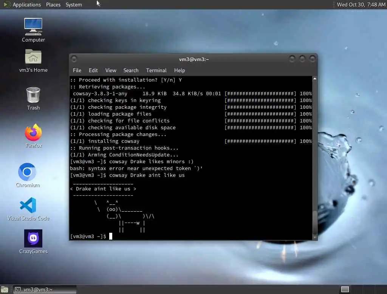The image size is (387, 294).
Task: Click the 'Running post-transaction hooks...' line
Action: click(124, 148)
